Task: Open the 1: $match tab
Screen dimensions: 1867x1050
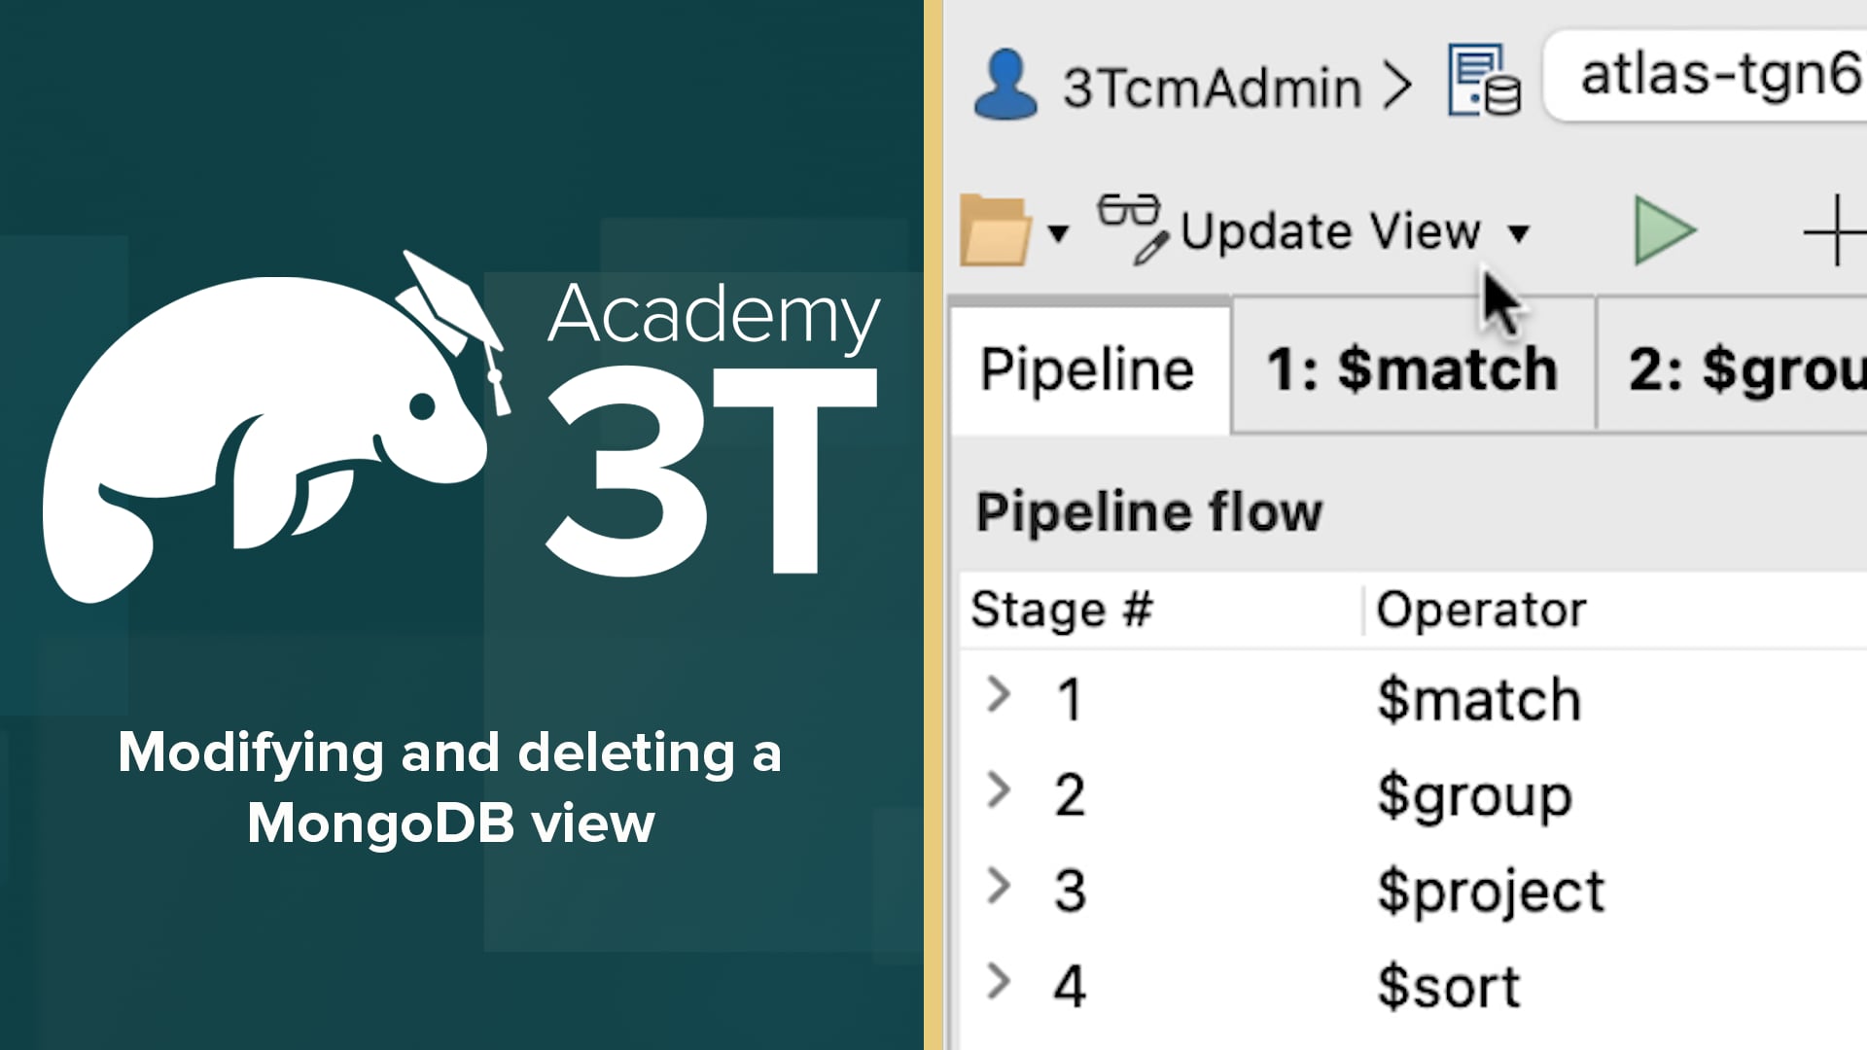Action: point(1413,367)
